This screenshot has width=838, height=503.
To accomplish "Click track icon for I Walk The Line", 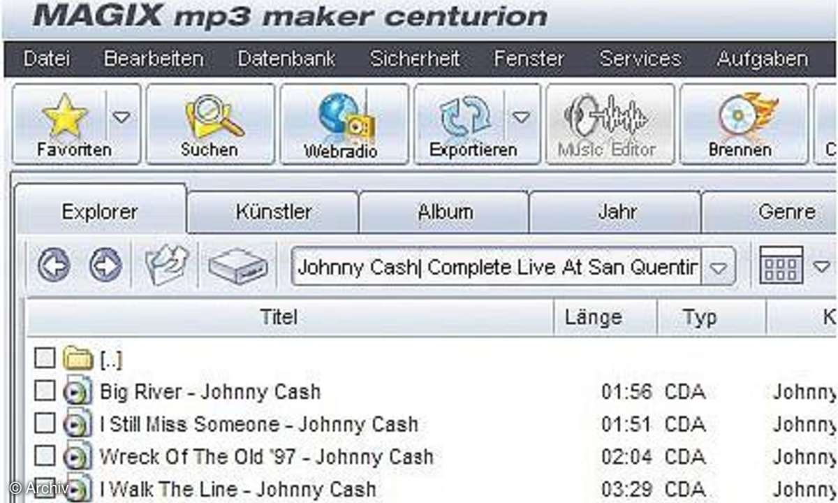I will (x=77, y=488).
